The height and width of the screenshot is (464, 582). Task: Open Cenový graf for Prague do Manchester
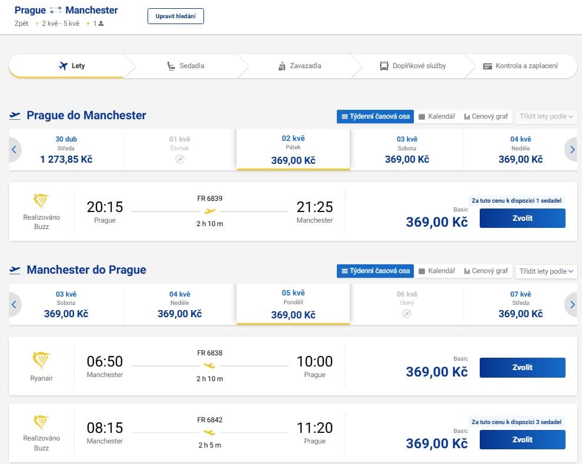click(486, 116)
